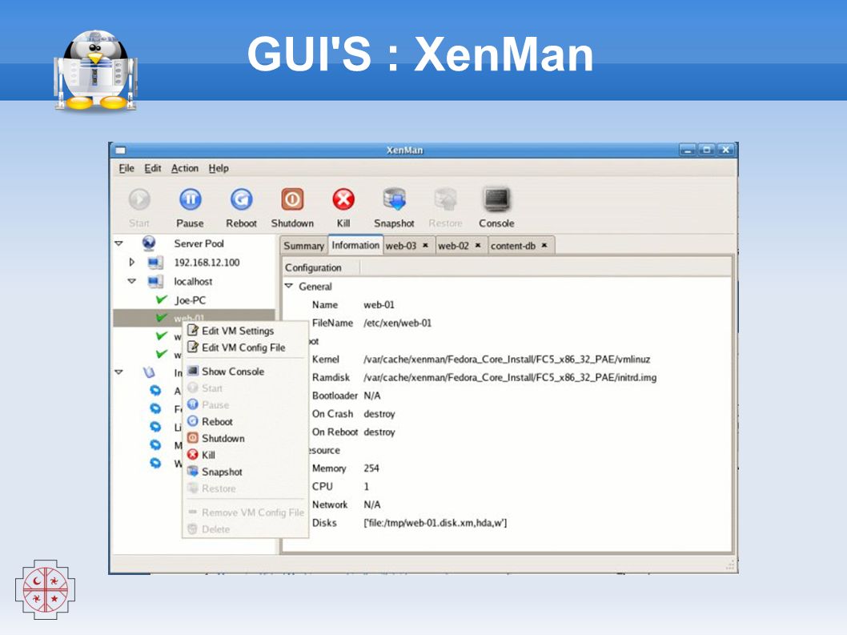Screen dimensions: 847x635
Task: Close the web-03 tab
Action: coord(426,245)
